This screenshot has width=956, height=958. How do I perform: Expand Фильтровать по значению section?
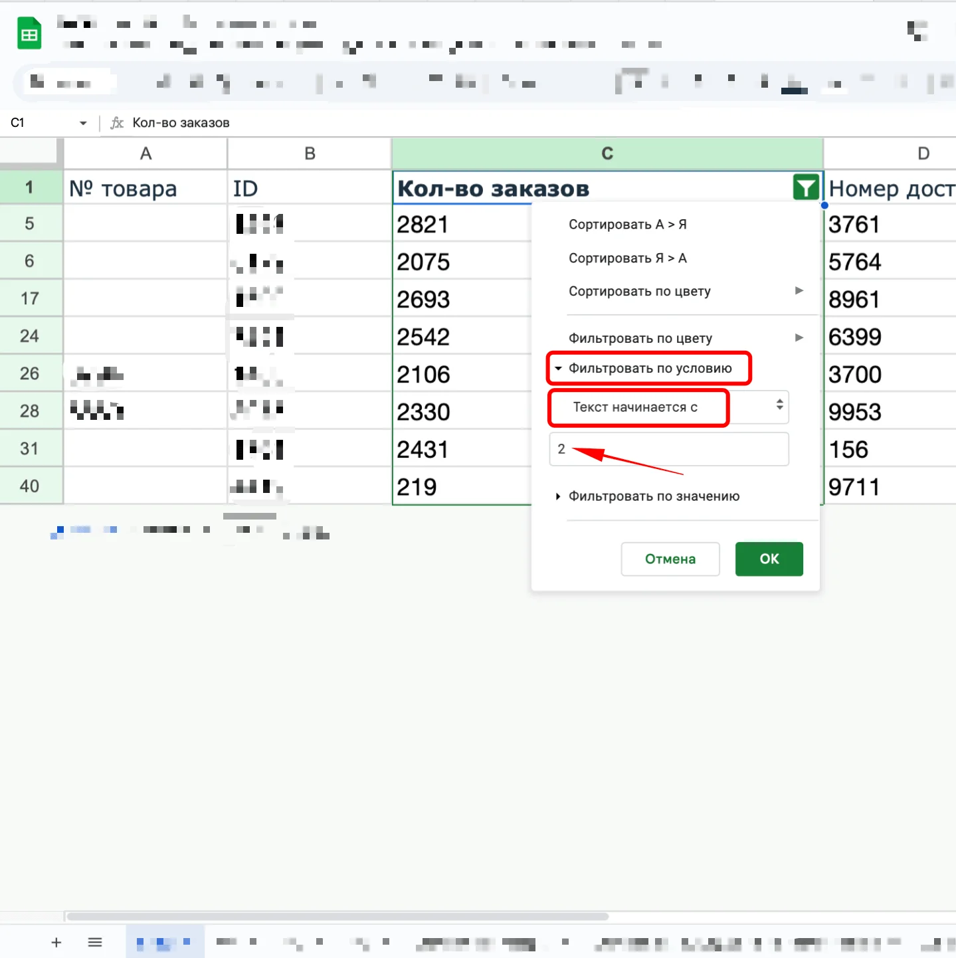pos(653,496)
